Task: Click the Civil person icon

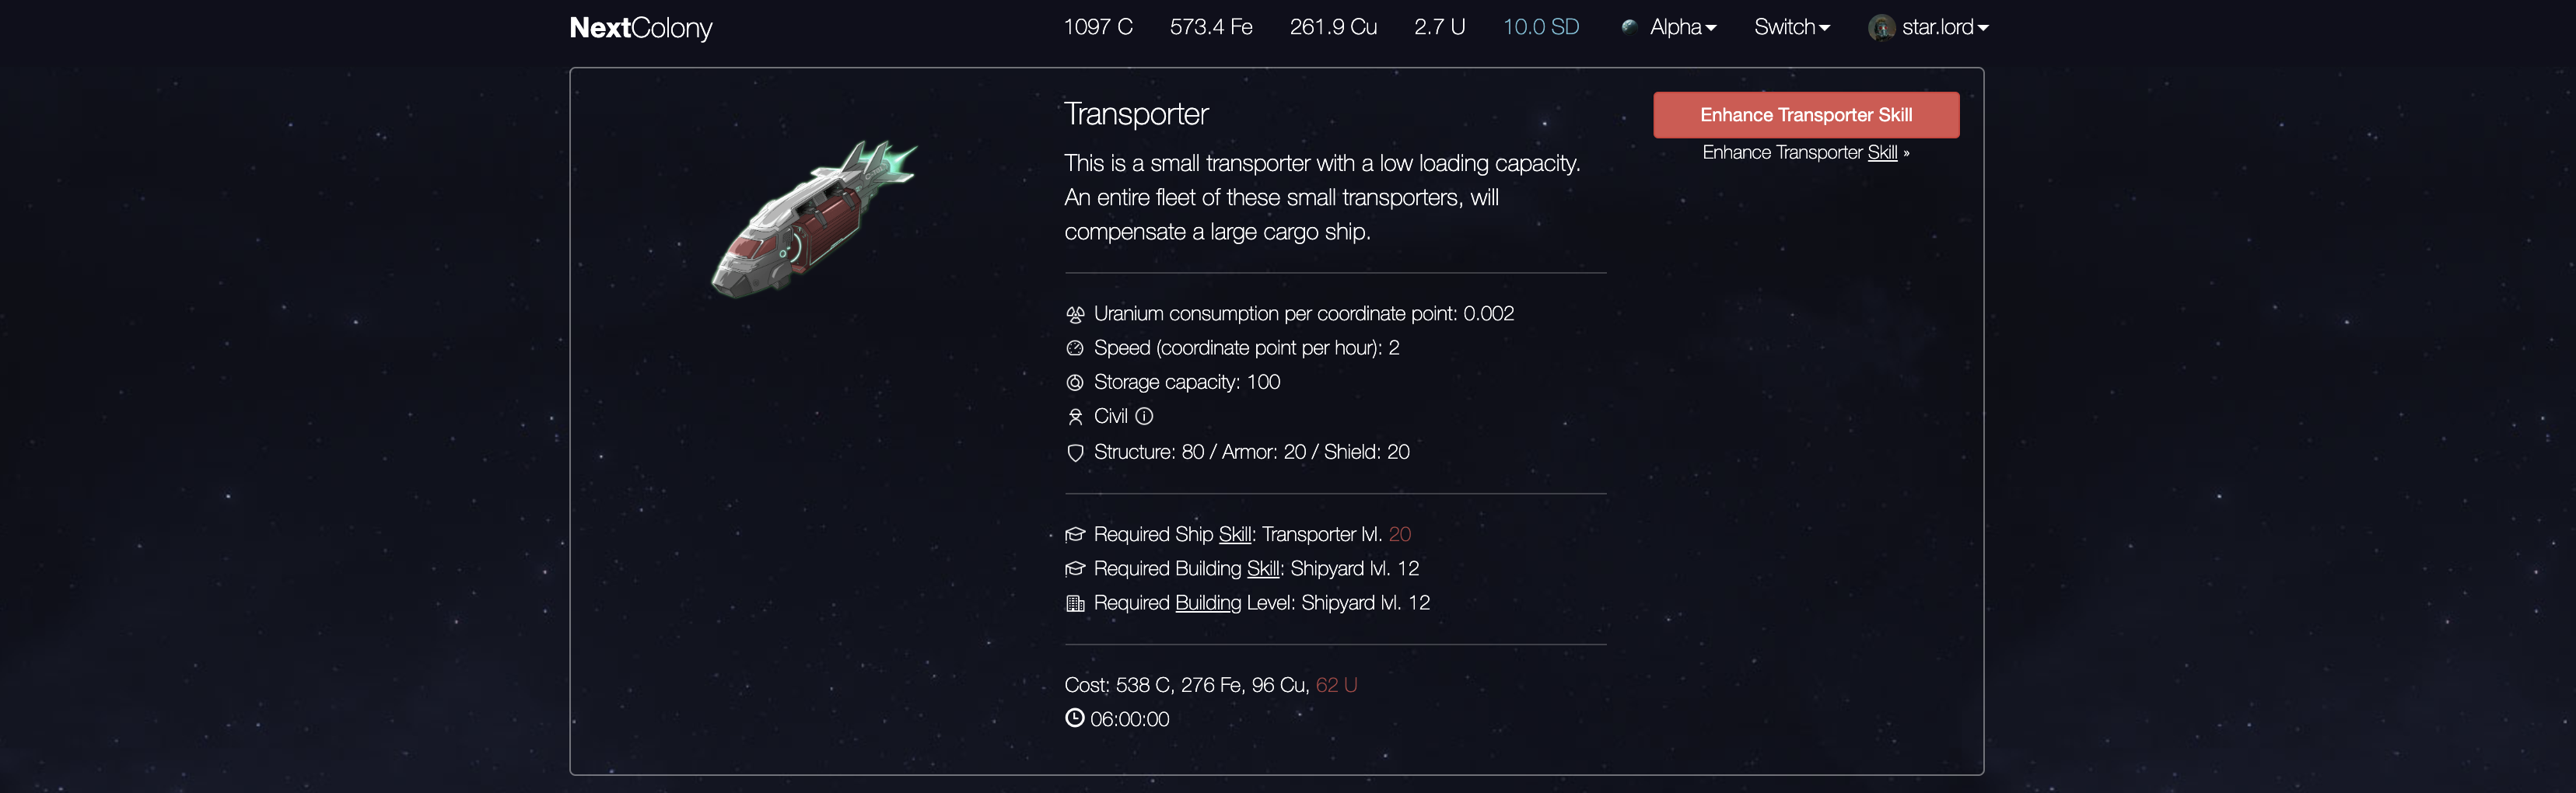Action: click(1075, 417)
